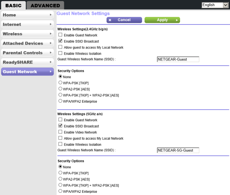Open the Home menu
The image size is (230, 195).
27,15
